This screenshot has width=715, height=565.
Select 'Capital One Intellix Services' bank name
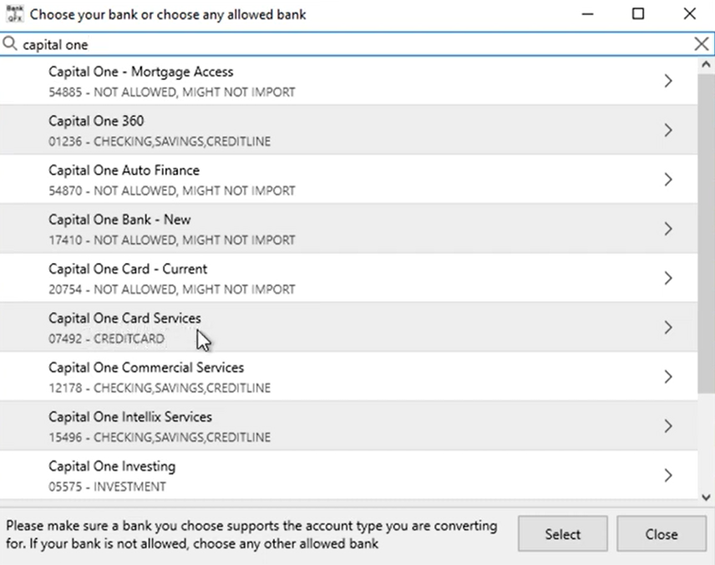point(130,416)
